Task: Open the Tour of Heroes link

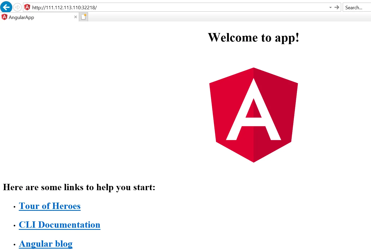Action: (x=50, y=206)
